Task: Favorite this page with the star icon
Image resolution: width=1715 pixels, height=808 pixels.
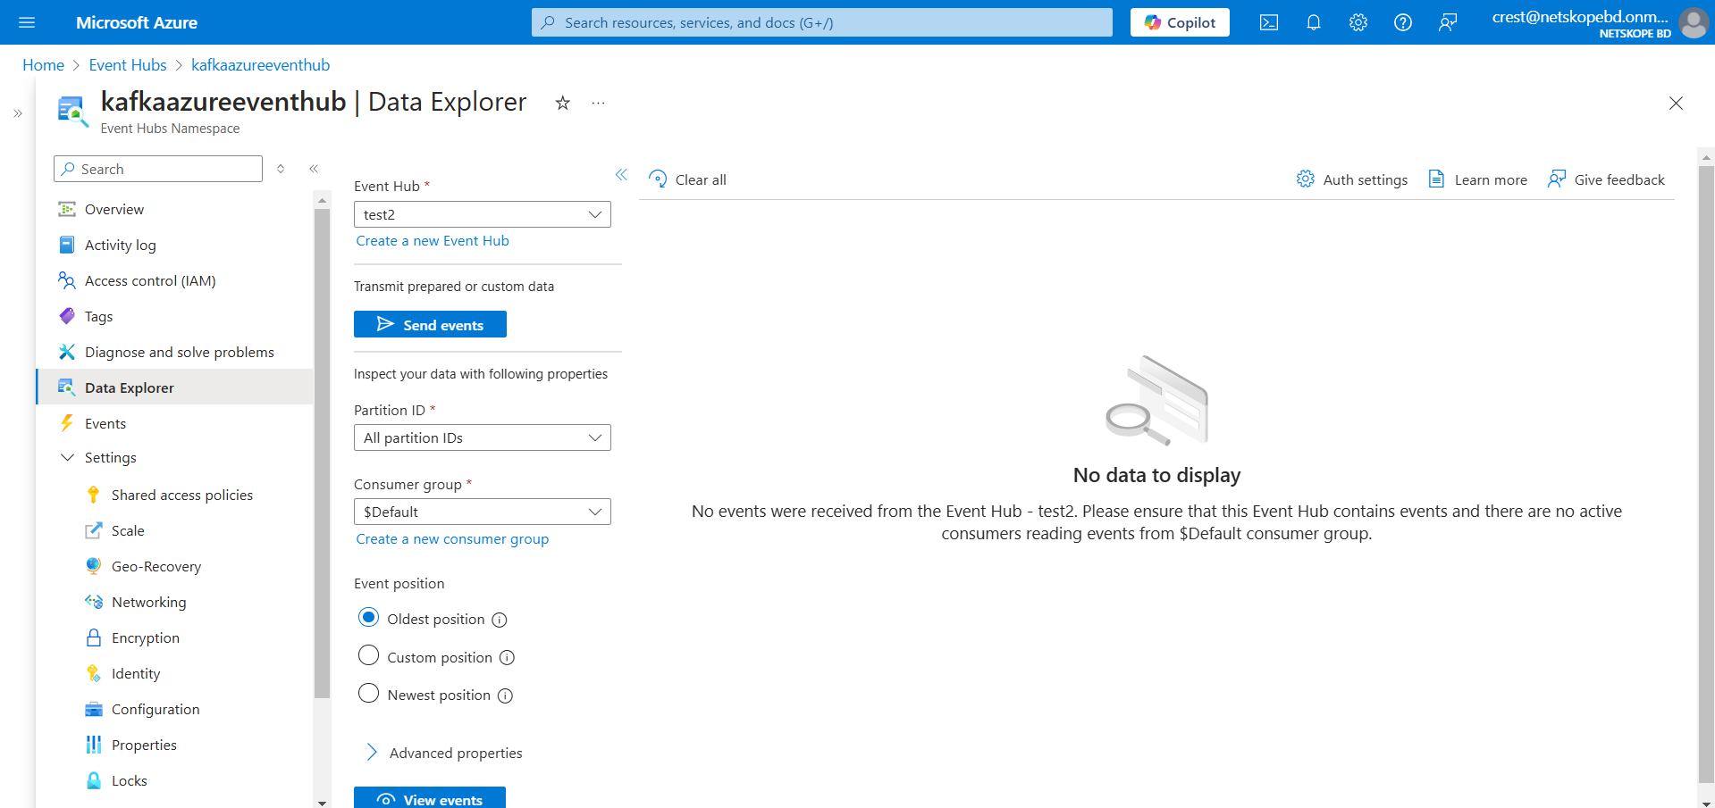Action: coord(563,103)
